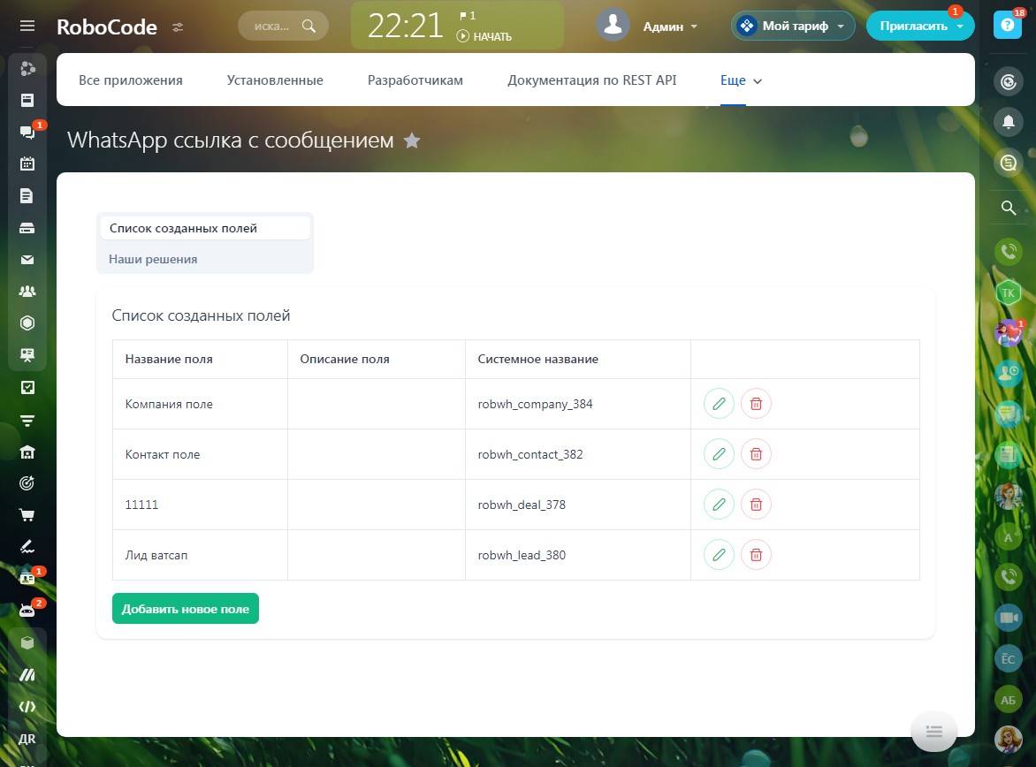Open the tasks checkmark icon in sidebar
The width and height of the screenshot is (1036, 767).
click(27, 387)
